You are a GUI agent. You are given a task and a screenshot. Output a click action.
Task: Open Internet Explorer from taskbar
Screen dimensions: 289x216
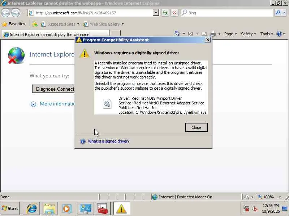(x=31, y=208)
